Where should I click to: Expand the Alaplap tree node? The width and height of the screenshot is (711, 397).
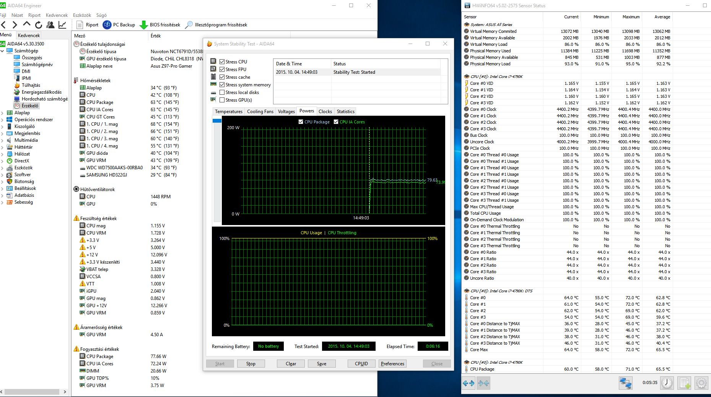(x=2, y=113)
